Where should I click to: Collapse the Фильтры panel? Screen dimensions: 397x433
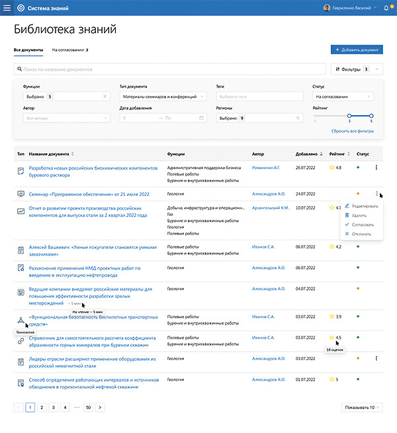377,69
